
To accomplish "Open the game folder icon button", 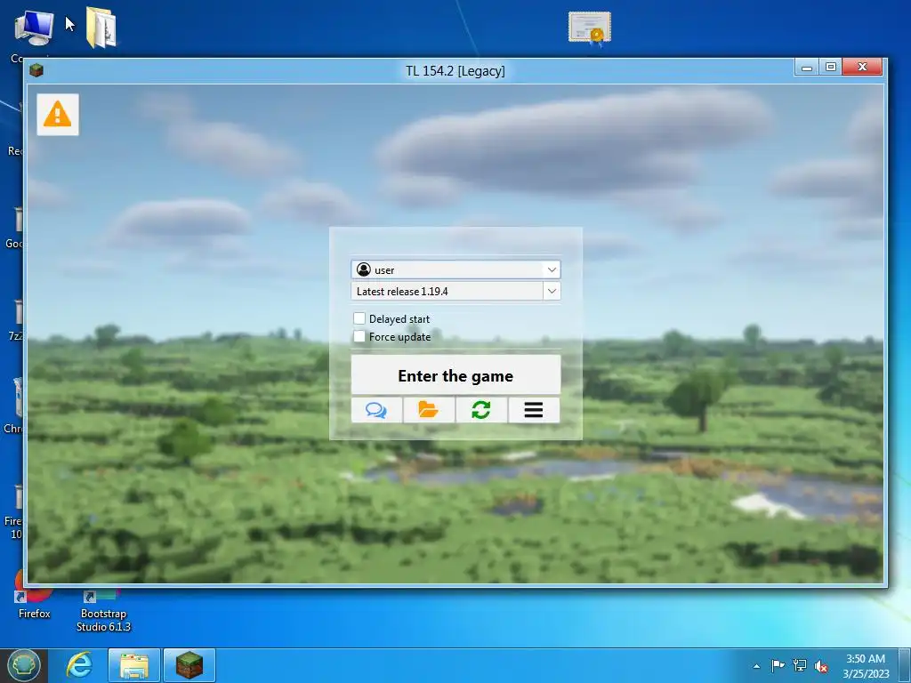I will click(429, 411).
